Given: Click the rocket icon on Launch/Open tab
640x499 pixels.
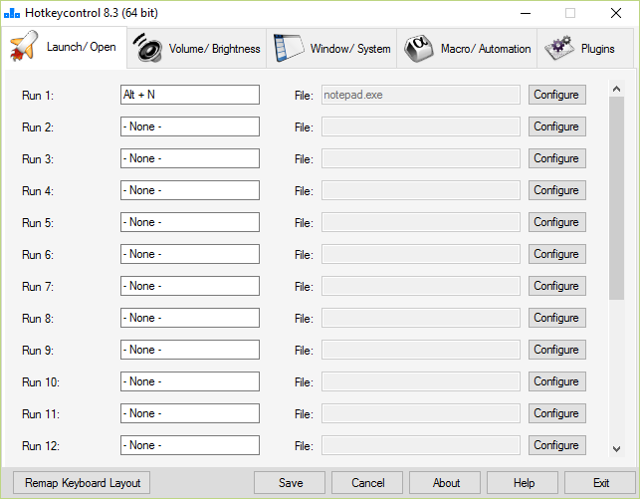Looking at the screenshot, I should click(x=25, y=47).
